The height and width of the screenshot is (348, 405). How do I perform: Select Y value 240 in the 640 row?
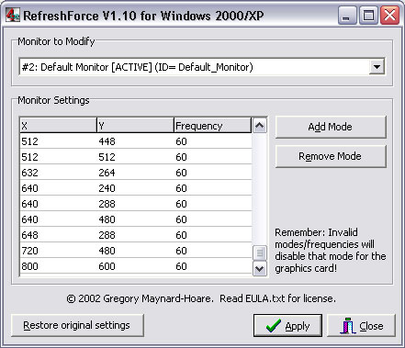[107, 188]
